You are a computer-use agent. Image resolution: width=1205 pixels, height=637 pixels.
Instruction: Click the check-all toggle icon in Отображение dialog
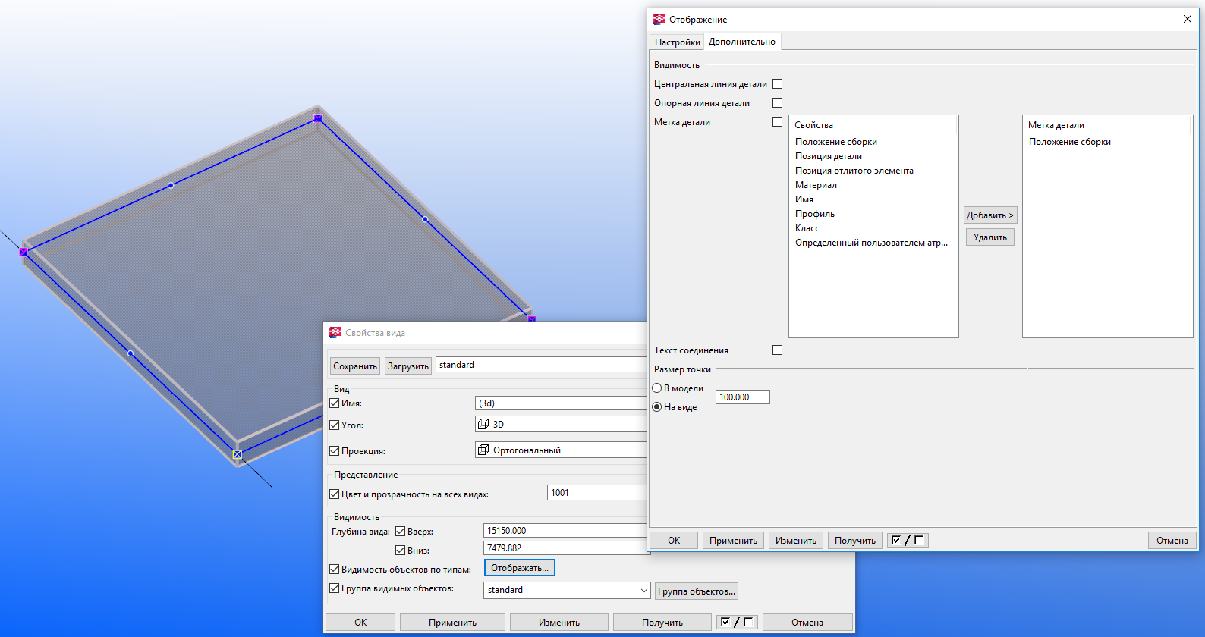coord(896,541)
